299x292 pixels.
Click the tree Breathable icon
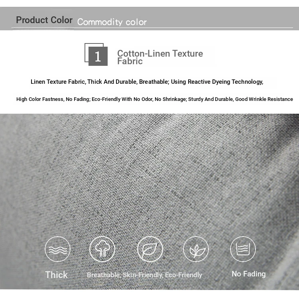[x=102, y=249]
